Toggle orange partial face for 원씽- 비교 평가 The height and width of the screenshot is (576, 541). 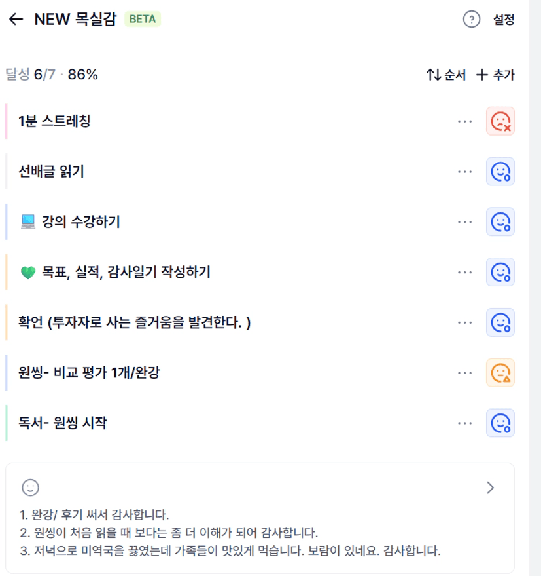pyautogui.click(x=500, y=373)
